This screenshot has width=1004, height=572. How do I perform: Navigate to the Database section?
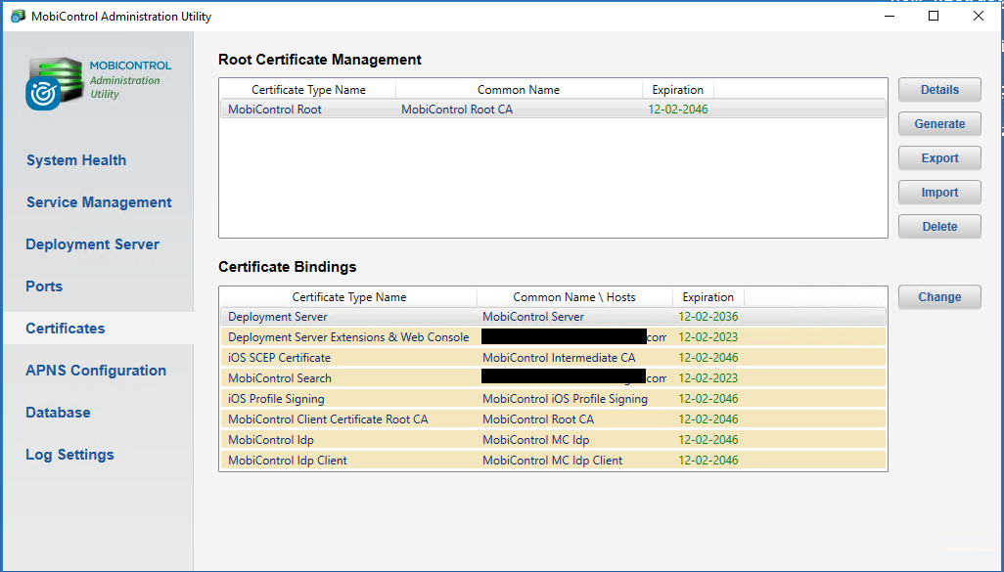(58, 413)
